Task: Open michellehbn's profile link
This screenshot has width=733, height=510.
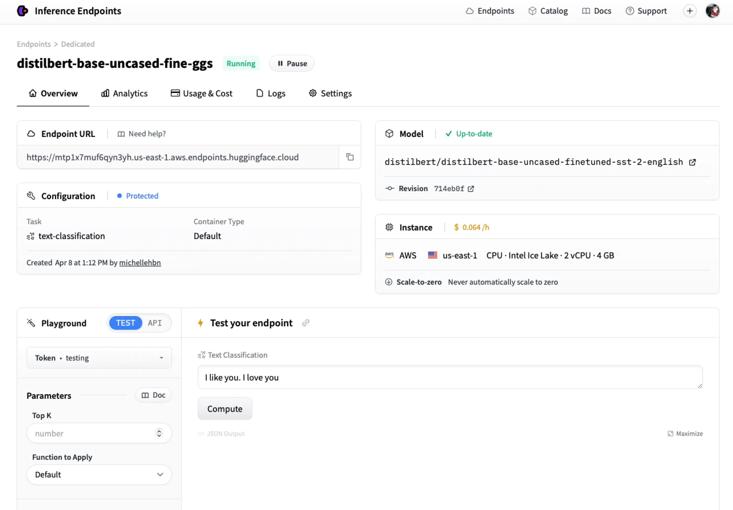Action: (x=140, y=263)
